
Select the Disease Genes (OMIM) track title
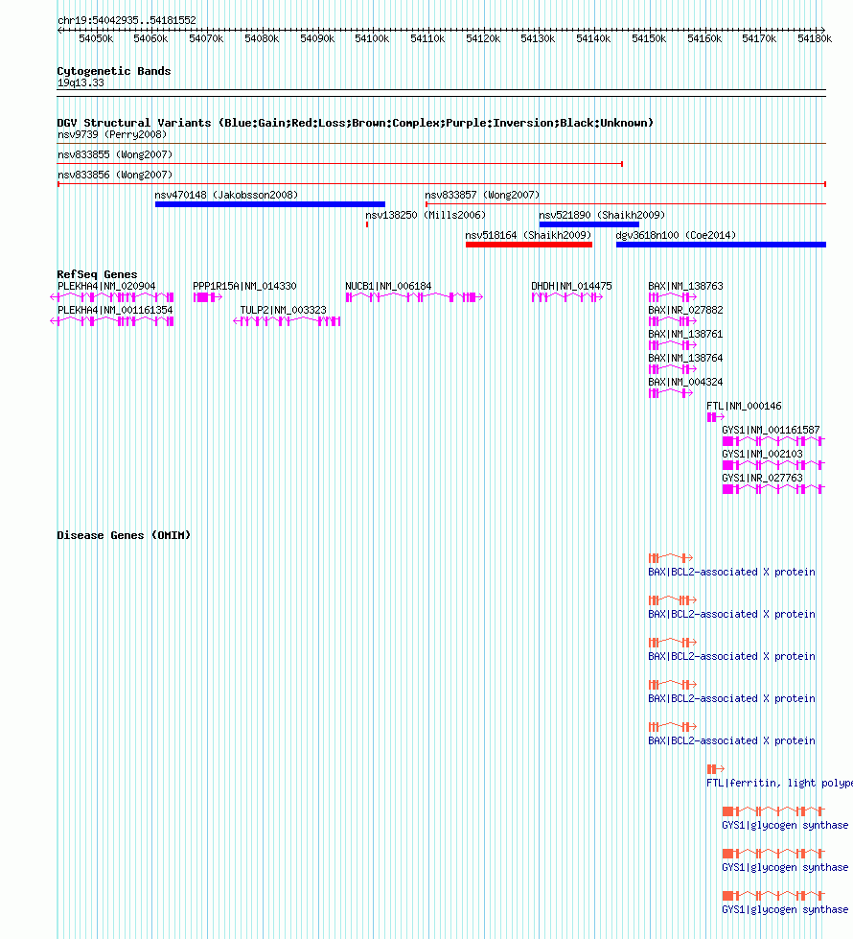click(124, 535)
